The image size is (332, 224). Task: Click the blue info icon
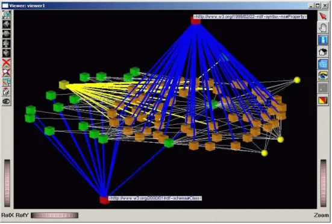[323, 40]
